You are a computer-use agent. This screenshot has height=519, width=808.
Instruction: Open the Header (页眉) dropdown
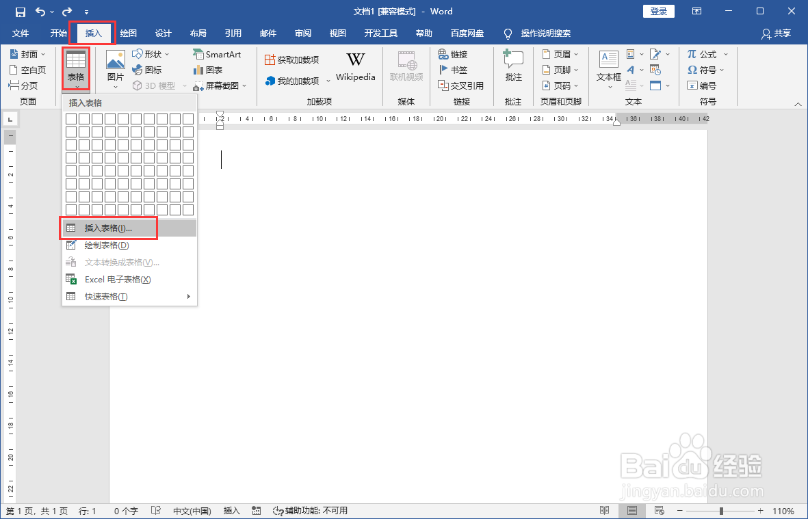tap(561, 53)
